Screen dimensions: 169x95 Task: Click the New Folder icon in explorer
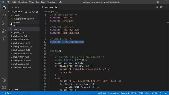[x=30, y=12]
